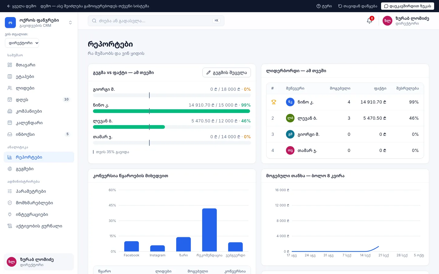Click თავიდან დაწყება link
This screenshot has width=439, height=274.
(358, 6)
